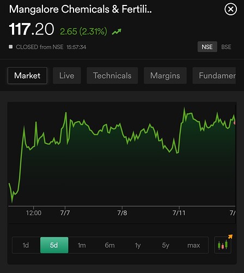
Task: Click the 12:00 axis label
Action: (x=34, y=213)
